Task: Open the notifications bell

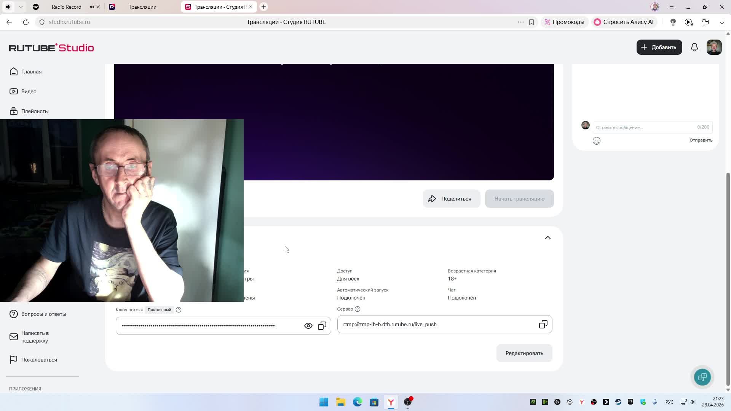Action: point(694,47)
